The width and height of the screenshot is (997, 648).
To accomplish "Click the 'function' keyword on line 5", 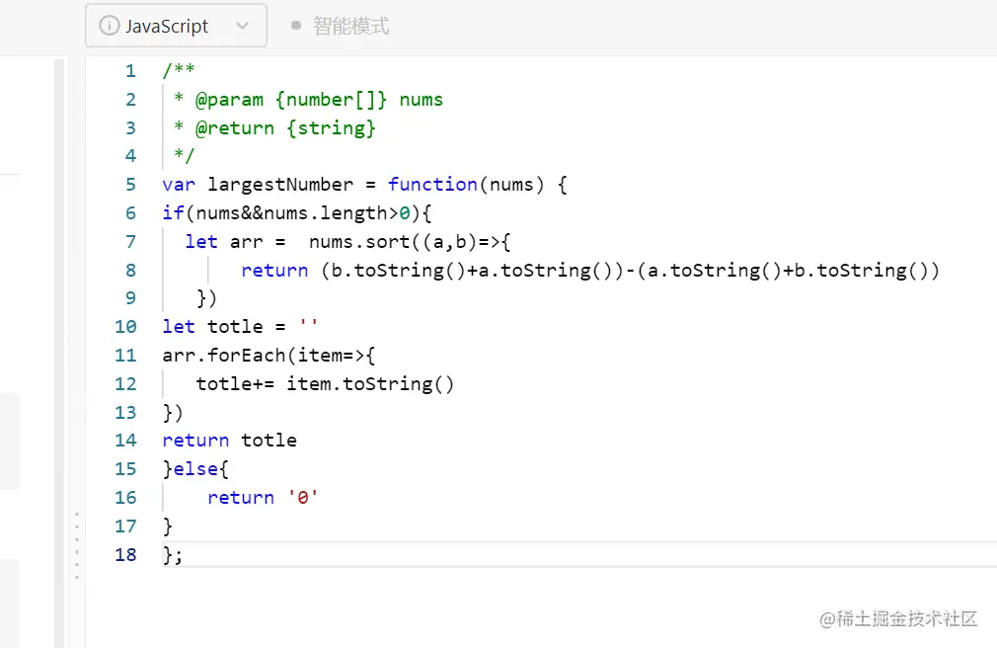I will click(x=432, y=185).
